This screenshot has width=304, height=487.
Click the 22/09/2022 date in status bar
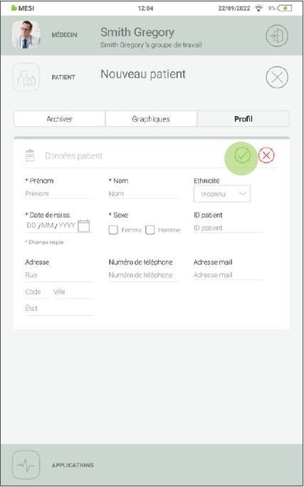pyautogui.click(x=234, y=9)
